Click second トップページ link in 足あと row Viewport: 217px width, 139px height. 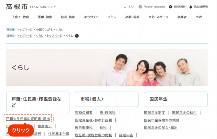click(55, 36)
